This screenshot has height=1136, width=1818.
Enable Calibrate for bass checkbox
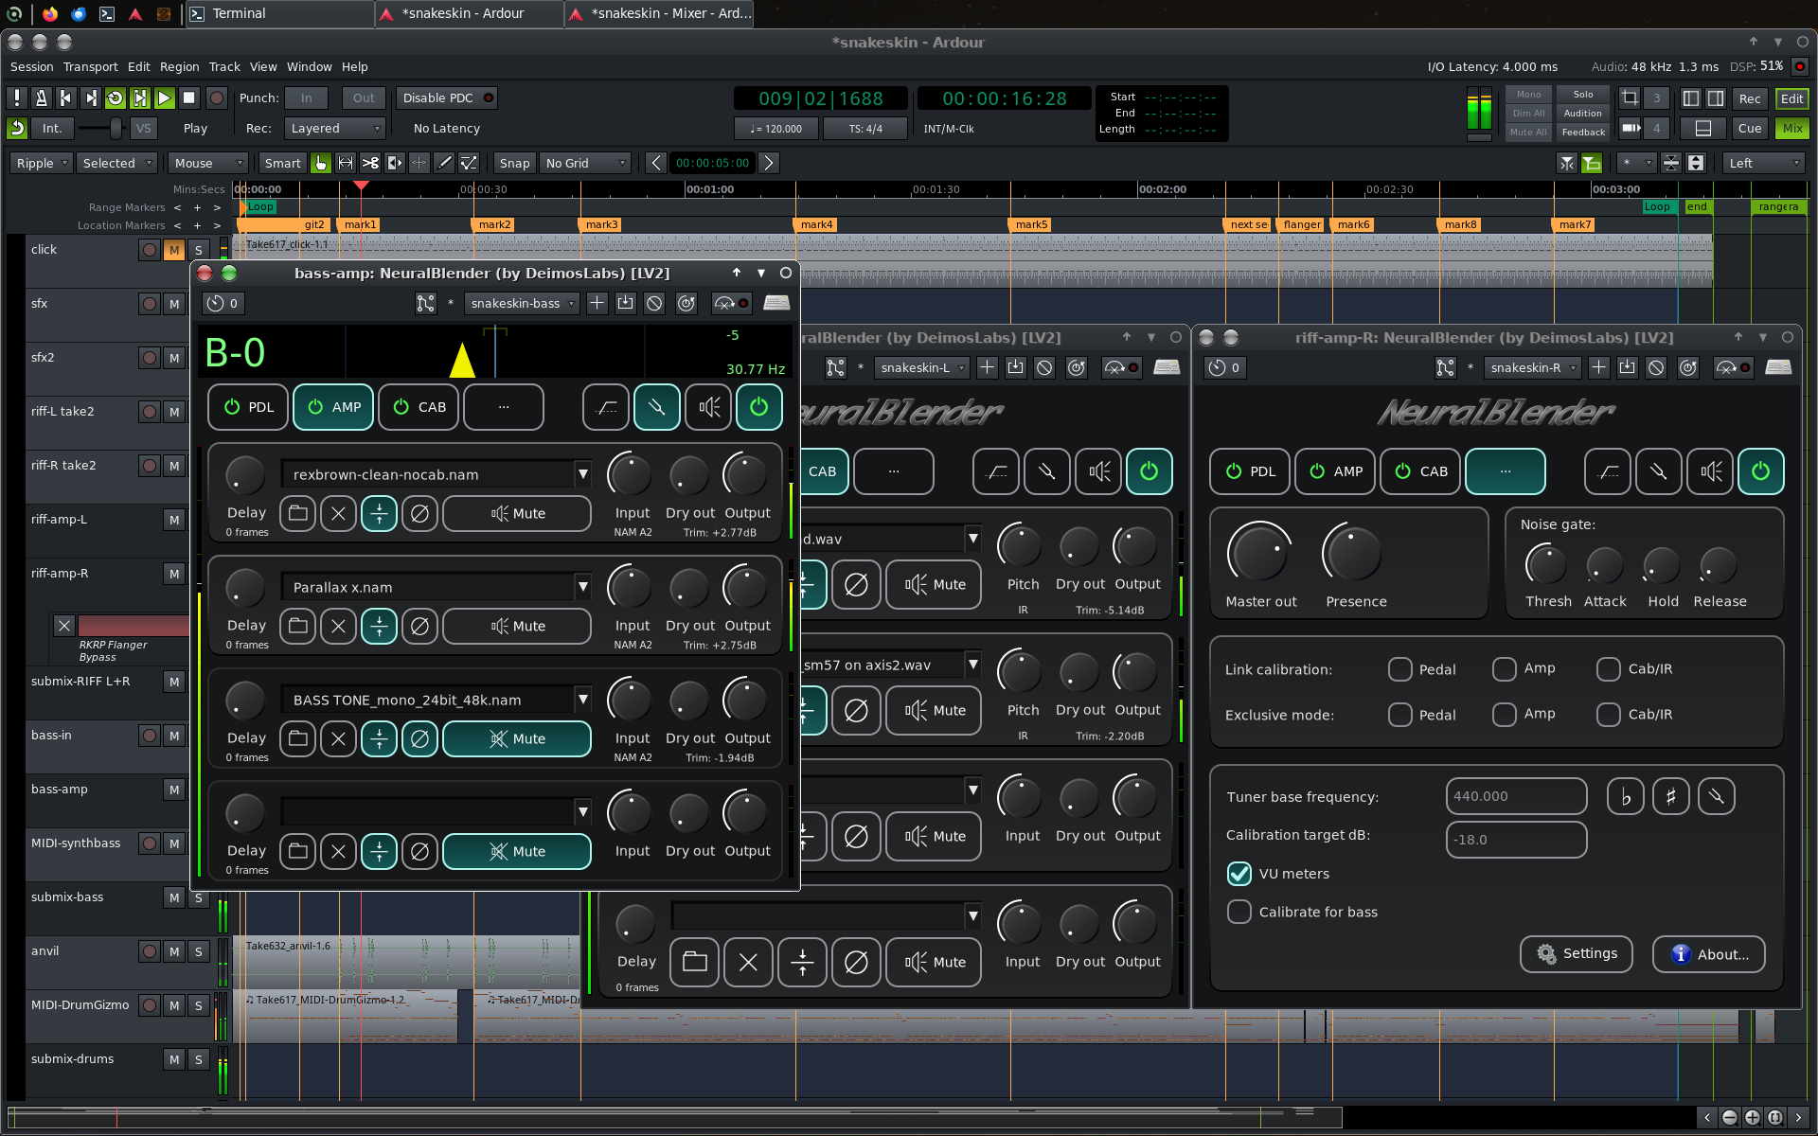pos(1239,912)
